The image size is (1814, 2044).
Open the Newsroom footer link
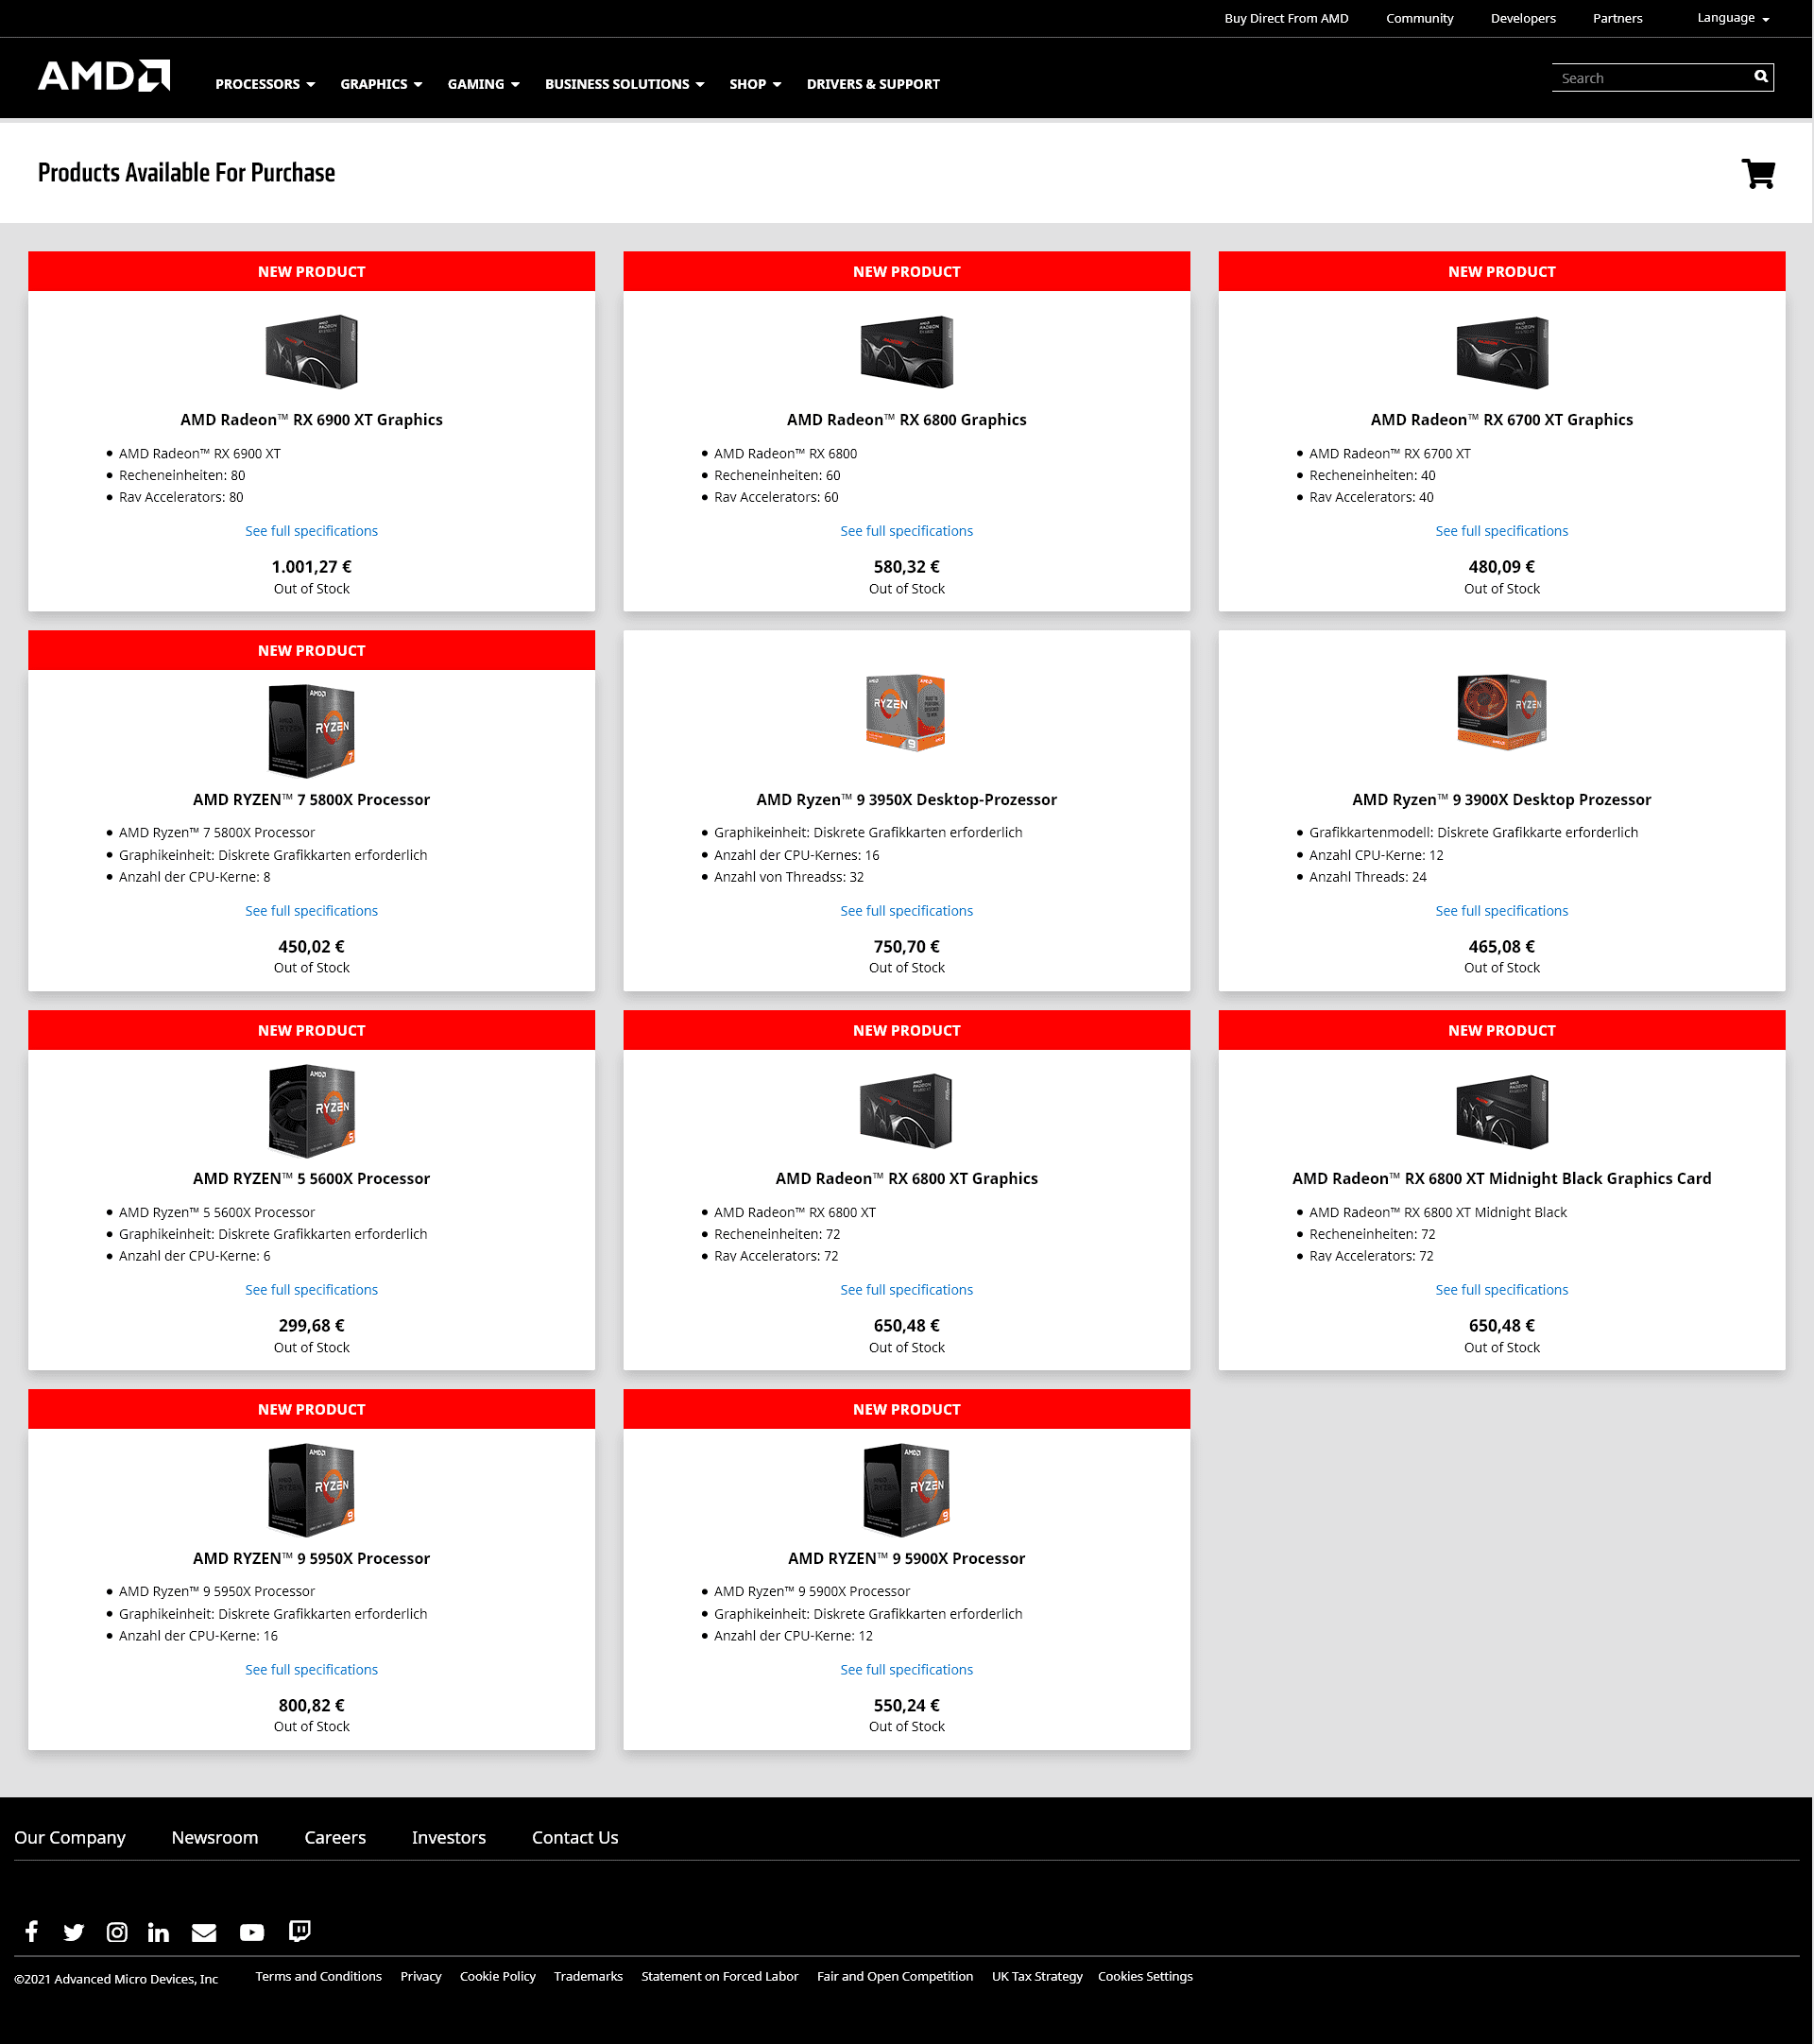pos(215,1838)
